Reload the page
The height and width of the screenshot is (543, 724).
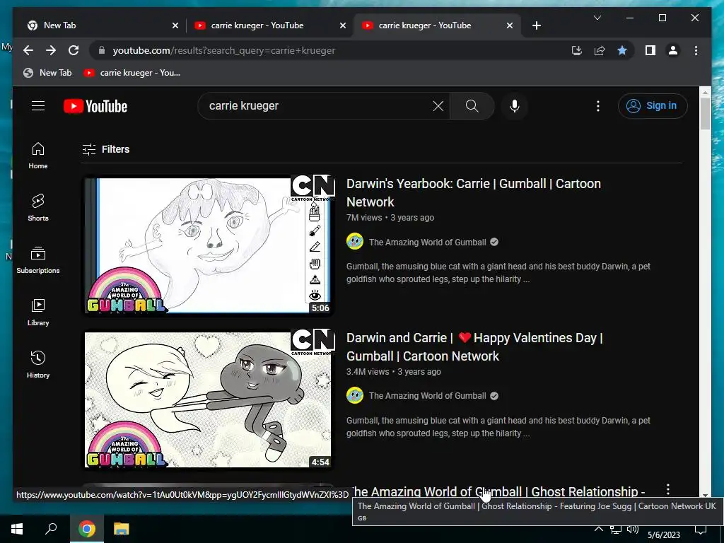coord(74,50)
